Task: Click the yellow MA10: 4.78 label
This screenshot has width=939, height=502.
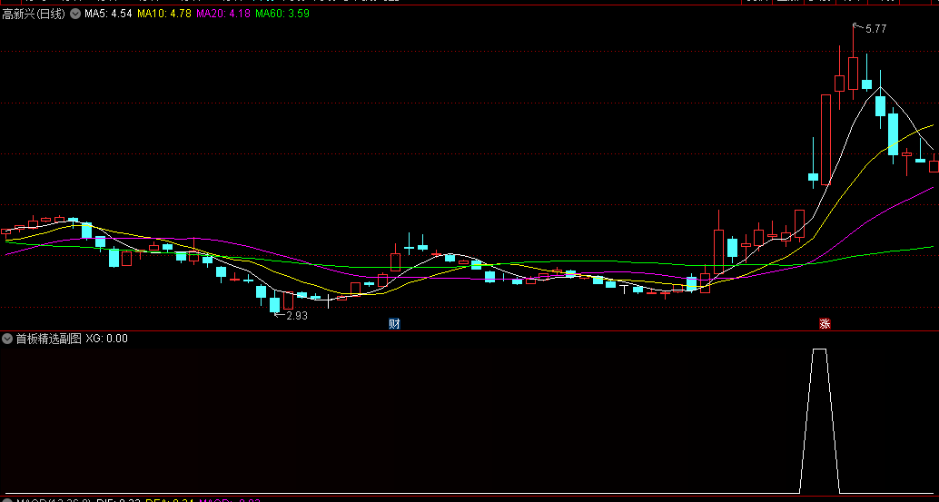Action: [164, 14]
